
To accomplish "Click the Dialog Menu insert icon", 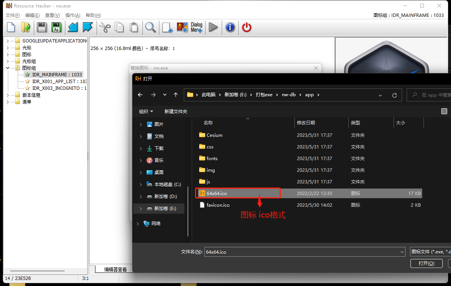I will point(197,27).
